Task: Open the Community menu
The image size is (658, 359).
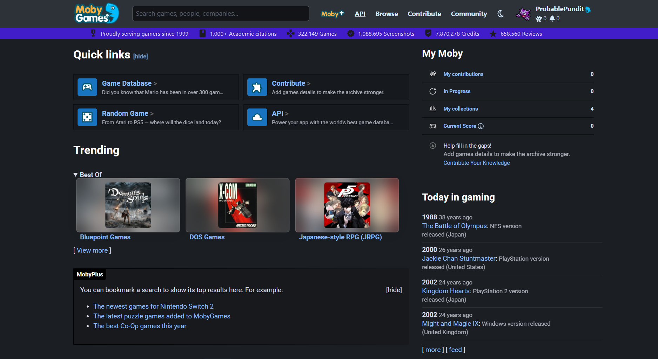Action: [469, 14]
